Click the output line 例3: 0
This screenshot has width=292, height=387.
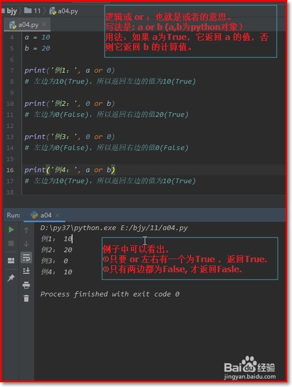click(x=55, y=261)
